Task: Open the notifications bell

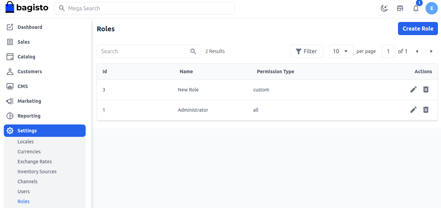Action: (416, 8)
